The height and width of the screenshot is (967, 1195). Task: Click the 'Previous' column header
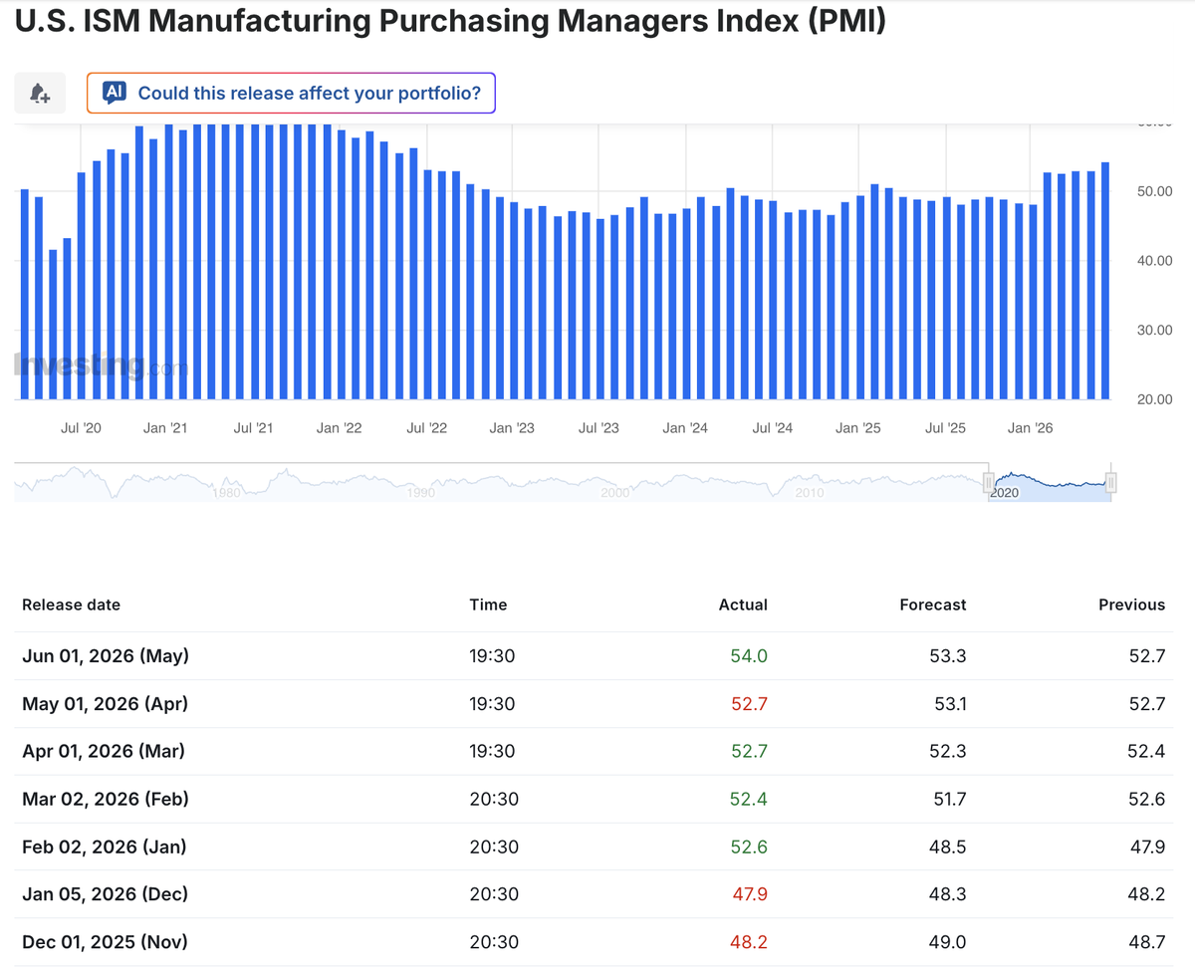(1131, 604)
